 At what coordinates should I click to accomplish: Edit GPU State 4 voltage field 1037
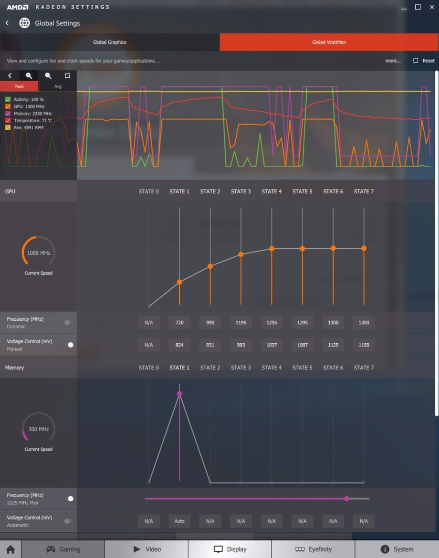[x=272, y=345]
